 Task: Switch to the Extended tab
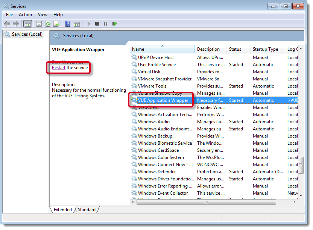63,210
